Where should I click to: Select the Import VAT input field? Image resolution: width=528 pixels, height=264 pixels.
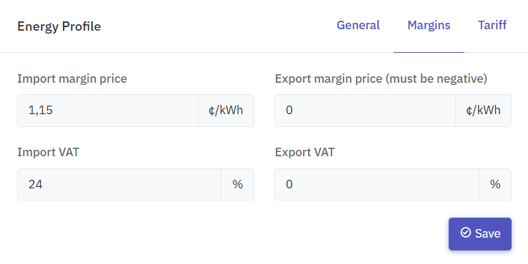pos(119,184)
